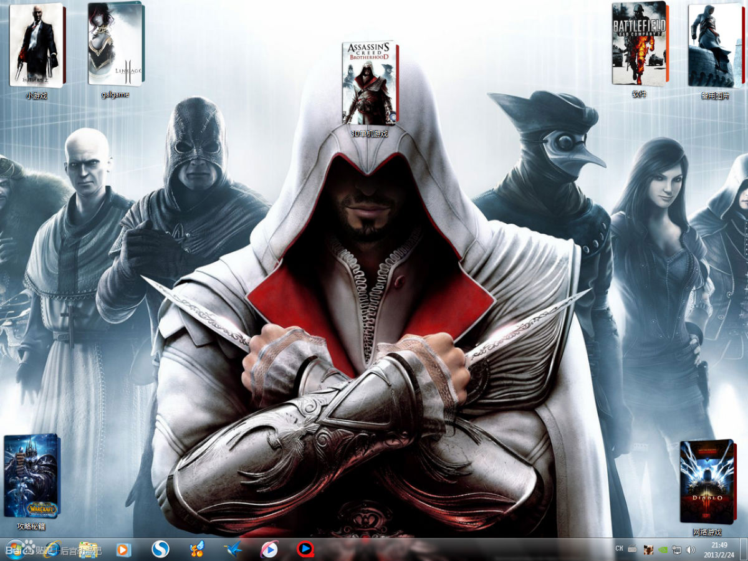Click the CH language indicator
This screenshot has height=561, width=748.
pos(619,549)
